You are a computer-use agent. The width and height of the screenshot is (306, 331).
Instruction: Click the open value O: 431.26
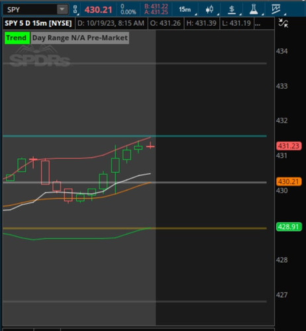[x=166, y=23]
